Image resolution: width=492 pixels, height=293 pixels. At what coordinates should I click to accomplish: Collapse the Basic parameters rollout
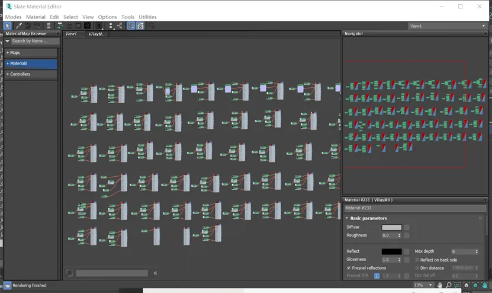(x=368, y=218)
